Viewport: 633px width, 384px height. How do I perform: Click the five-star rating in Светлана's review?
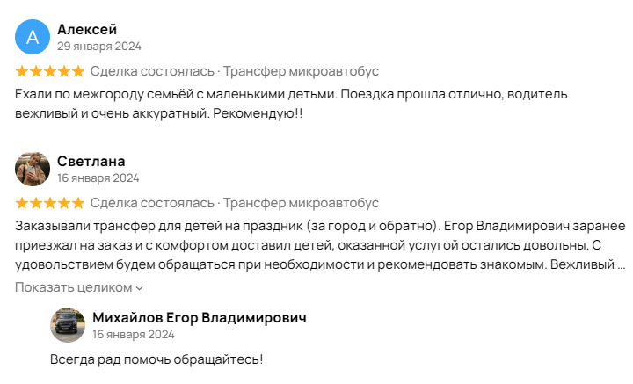tap(49, 203)
